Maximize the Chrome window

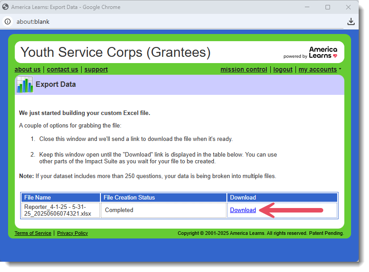click(328, 7)
